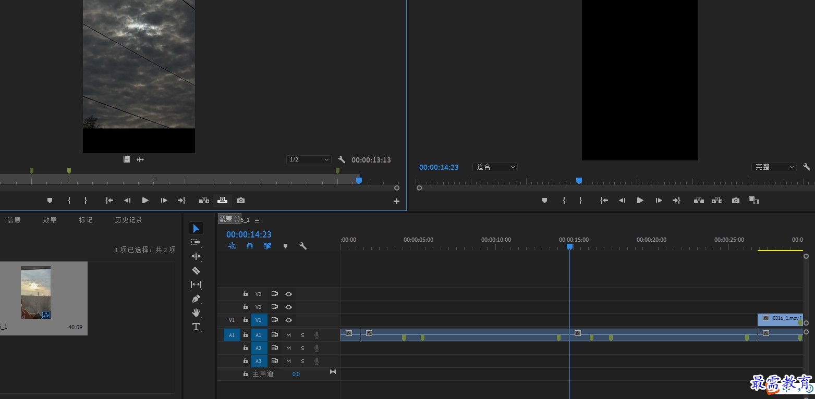The width and height of the screenshot is (815, 399).
Task: Click timeline timecode 00:00:14:23
Action: (249, 234)
